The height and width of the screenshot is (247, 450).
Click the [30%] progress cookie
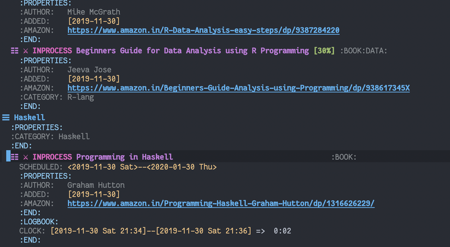[x=324, y=51]
